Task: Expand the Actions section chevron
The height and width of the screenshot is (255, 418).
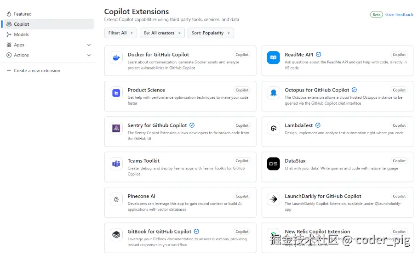Action: [x=89, y=55]
